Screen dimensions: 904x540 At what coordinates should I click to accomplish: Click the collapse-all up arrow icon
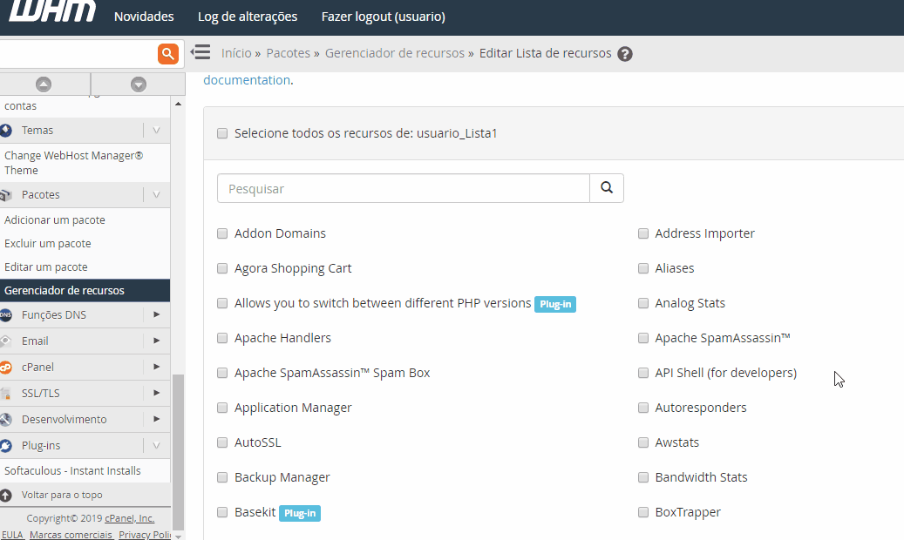tap(44, 84)
